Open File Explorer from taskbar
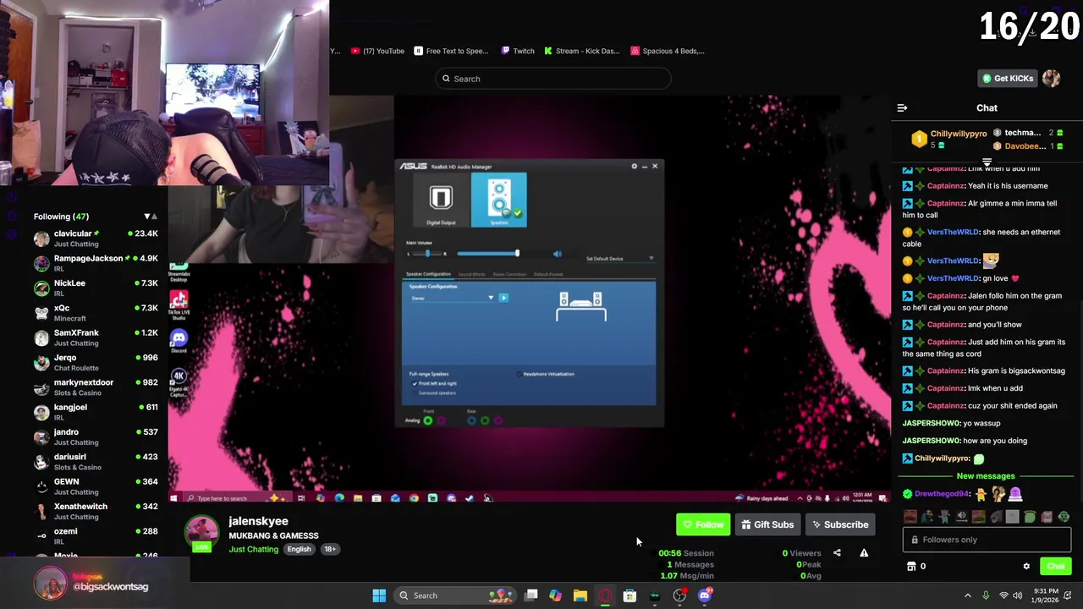The image size is (1083, 609). point(580,595)
